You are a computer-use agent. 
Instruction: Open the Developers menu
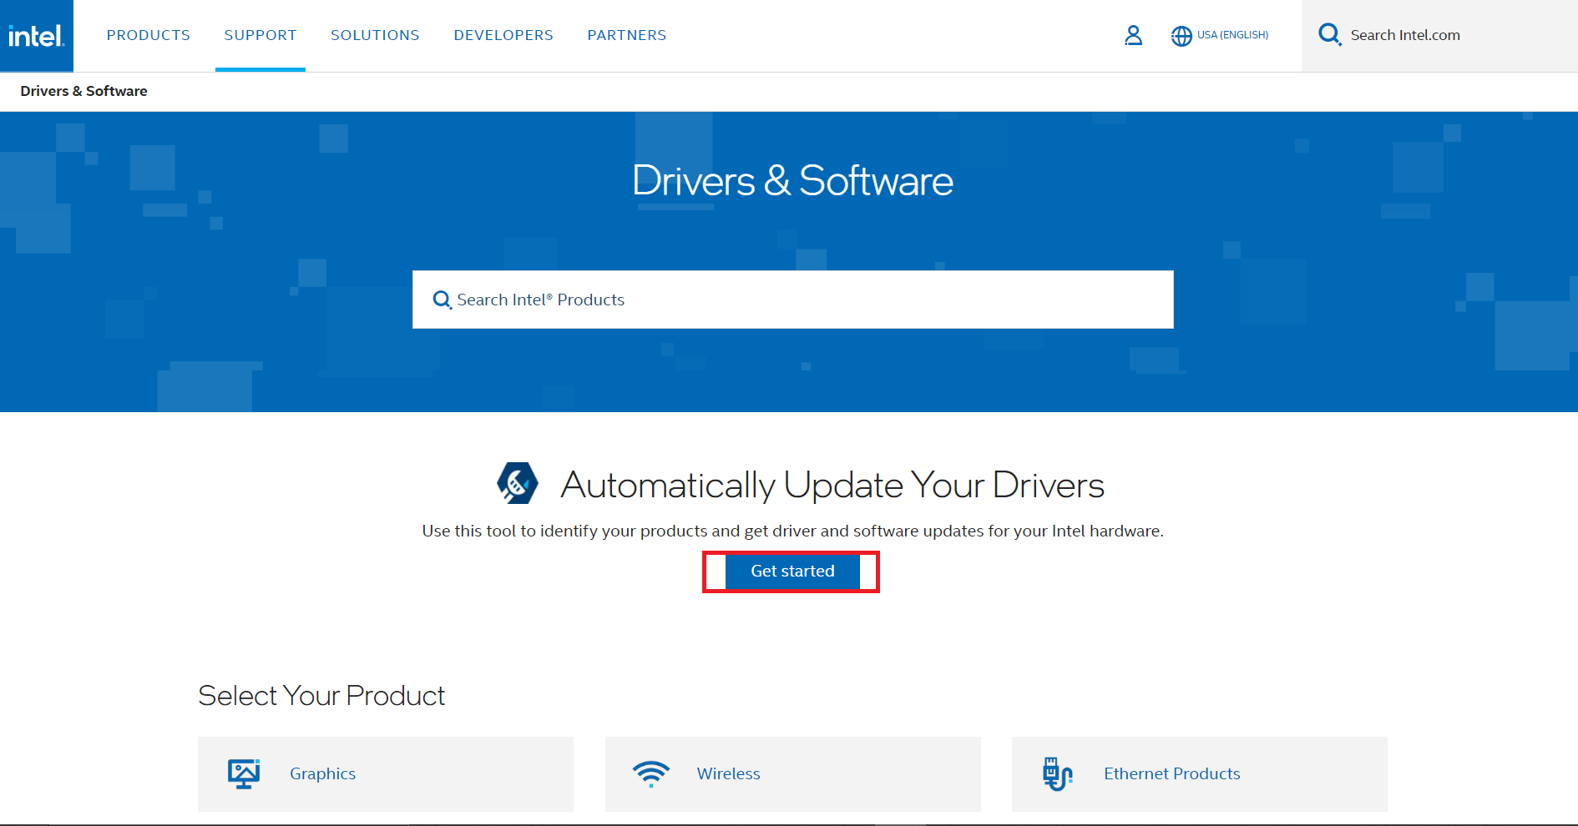point(503,35)
